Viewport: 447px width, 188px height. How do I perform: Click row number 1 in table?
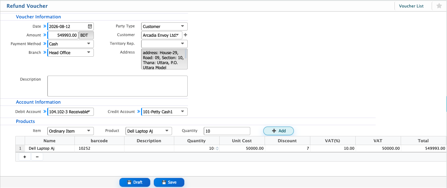(20, 148)
